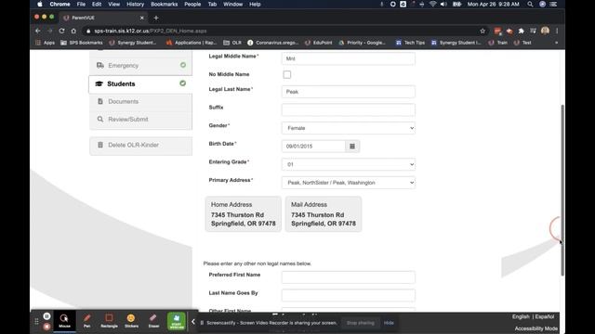Click Stop sharing in the banner
This screenshot has width=595, height=334.
pyautogui.click(x=361, y=323)
